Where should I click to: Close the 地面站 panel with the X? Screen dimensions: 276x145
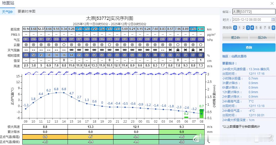(x=272, y=3)
